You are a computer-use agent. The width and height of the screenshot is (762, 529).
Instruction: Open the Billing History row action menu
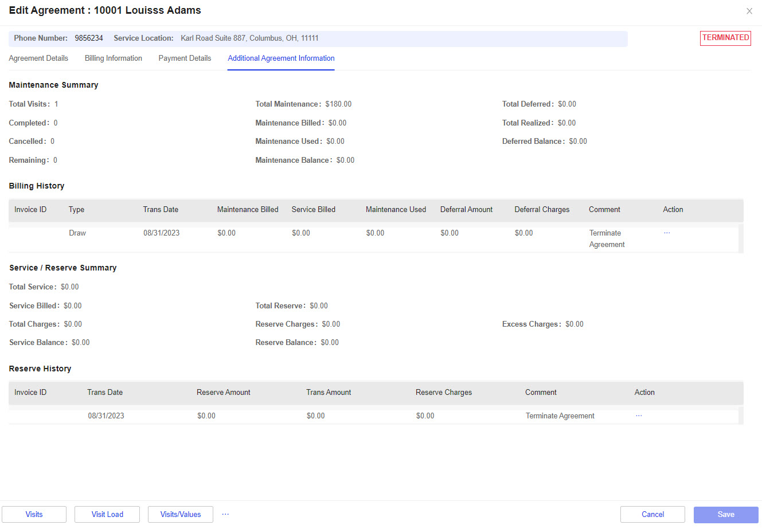click(667, 233)
